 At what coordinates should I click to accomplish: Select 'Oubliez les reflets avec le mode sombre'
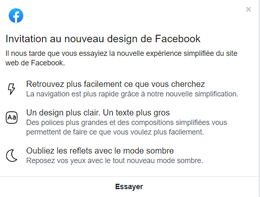click(x=100, y=151)
